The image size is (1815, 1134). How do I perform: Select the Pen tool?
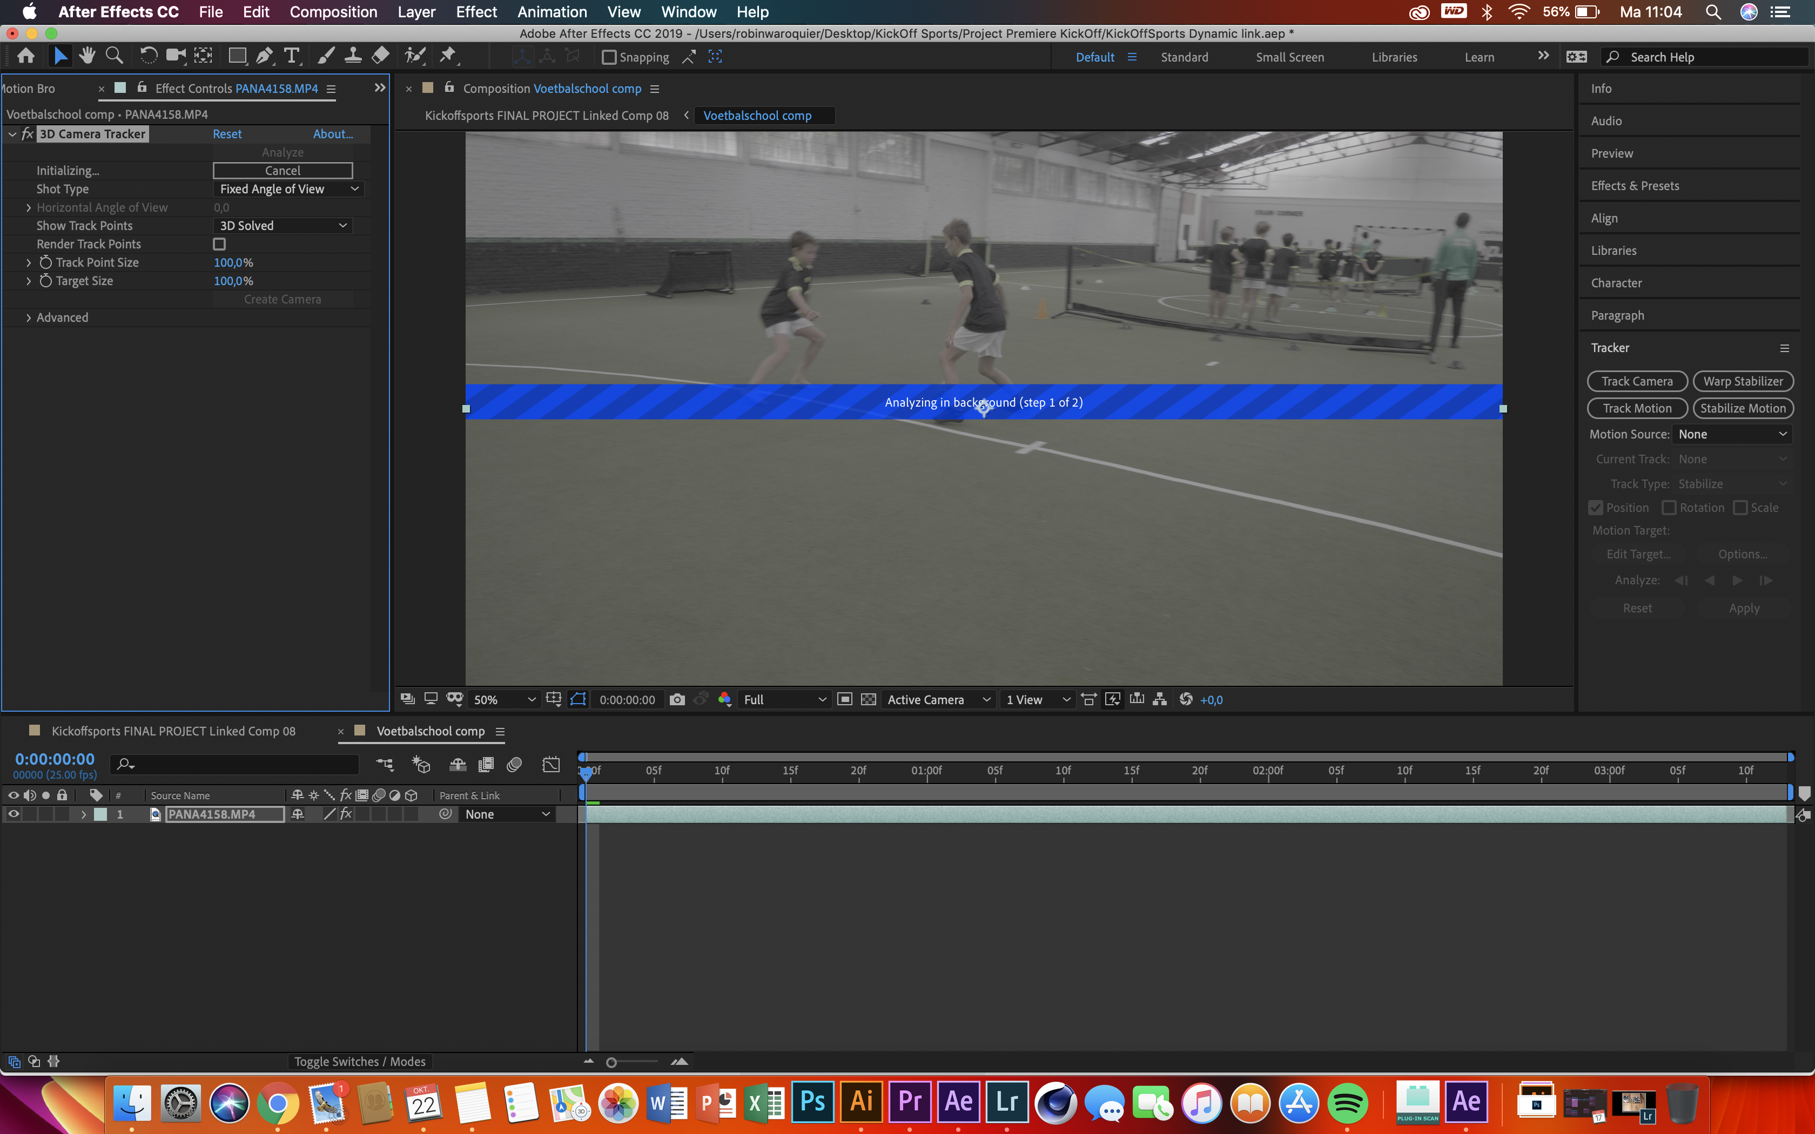[x=264, y=56]
